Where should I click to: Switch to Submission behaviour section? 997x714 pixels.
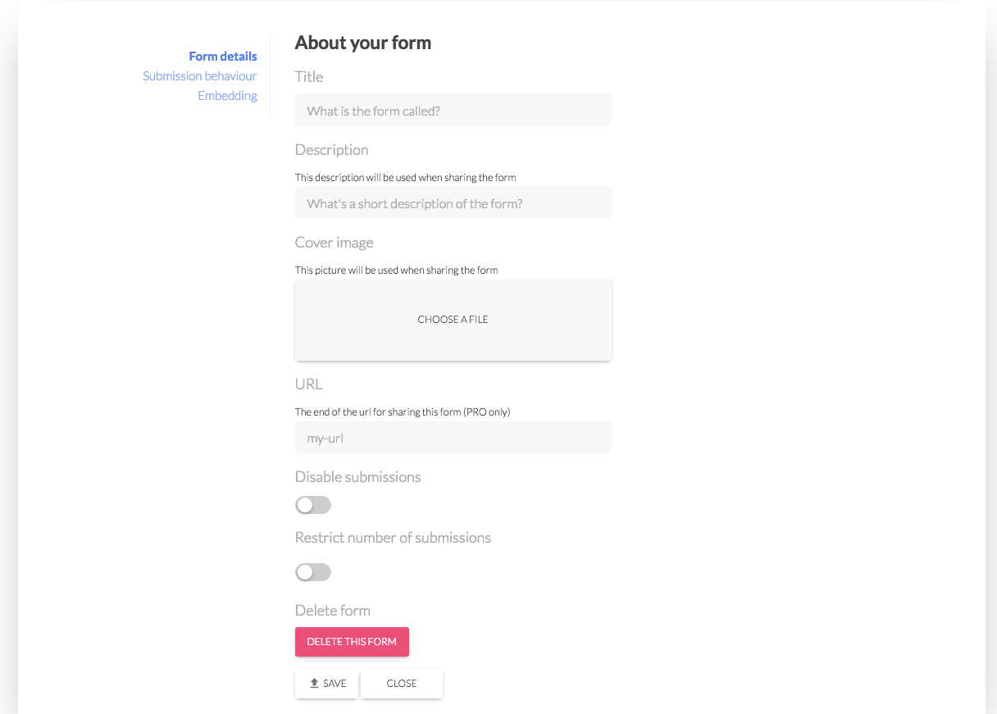[199, 76]
